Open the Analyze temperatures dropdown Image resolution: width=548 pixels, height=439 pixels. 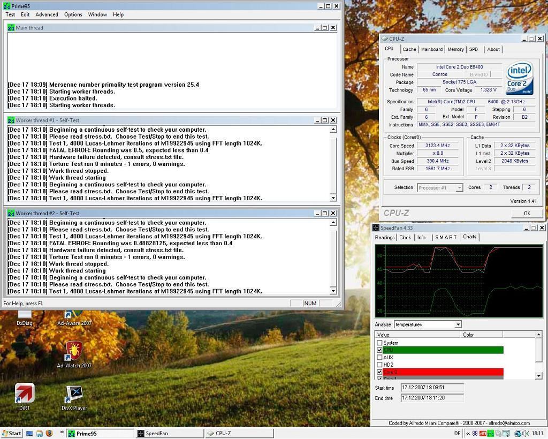(458, 324)
